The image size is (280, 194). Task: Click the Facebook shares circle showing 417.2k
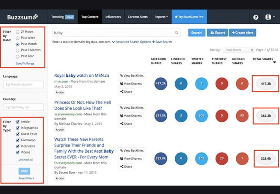tap(161, 83)
